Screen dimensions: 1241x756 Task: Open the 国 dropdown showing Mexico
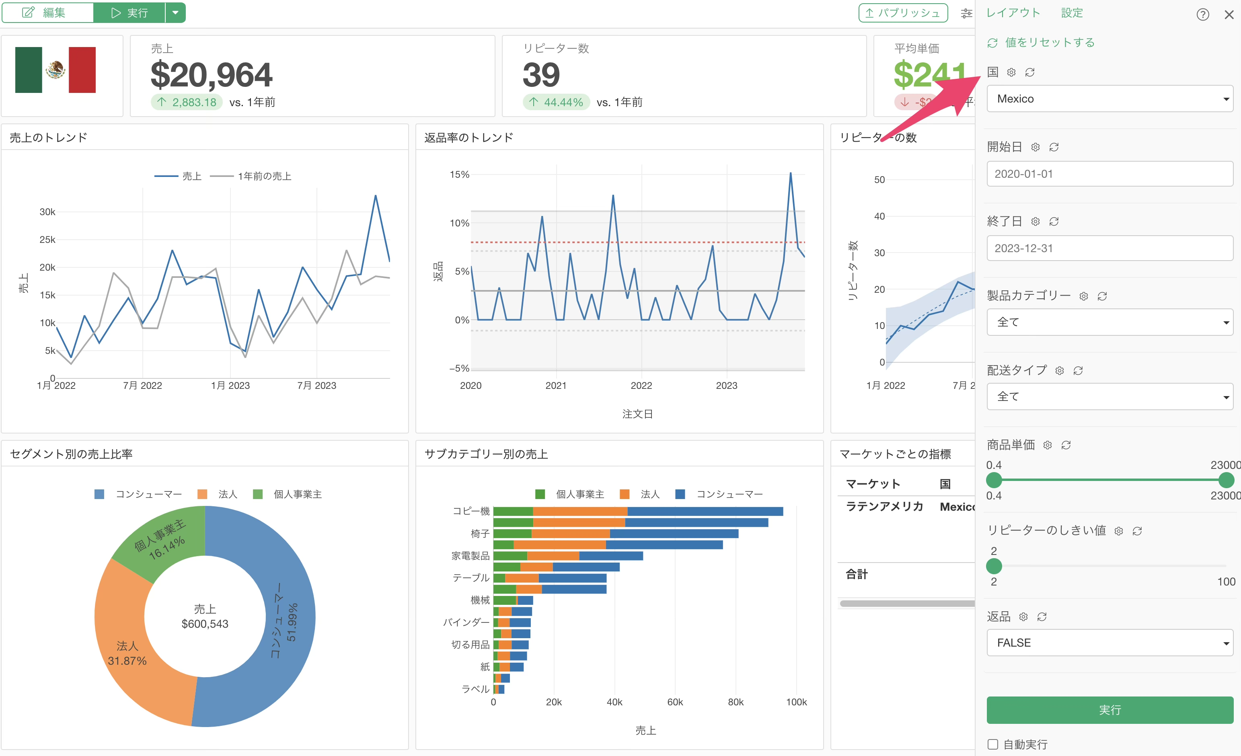[x=1110, y=99]
